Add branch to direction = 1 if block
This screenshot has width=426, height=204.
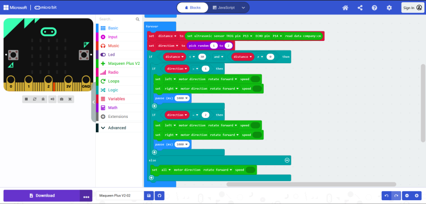(x=154, y=106)
